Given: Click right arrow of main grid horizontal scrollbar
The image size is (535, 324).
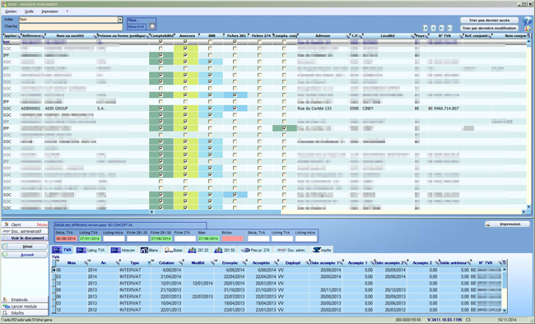Looking at the screenshot, I should click(x=523, y=212).
